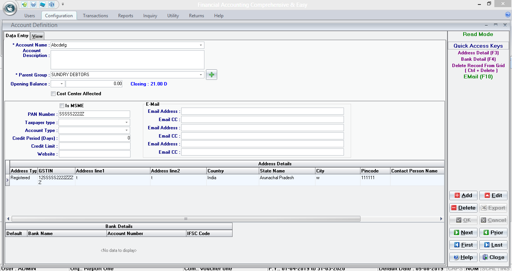This screenshot has width=512, height=271.
Task: Click the Add button
Action: [463, 195]
